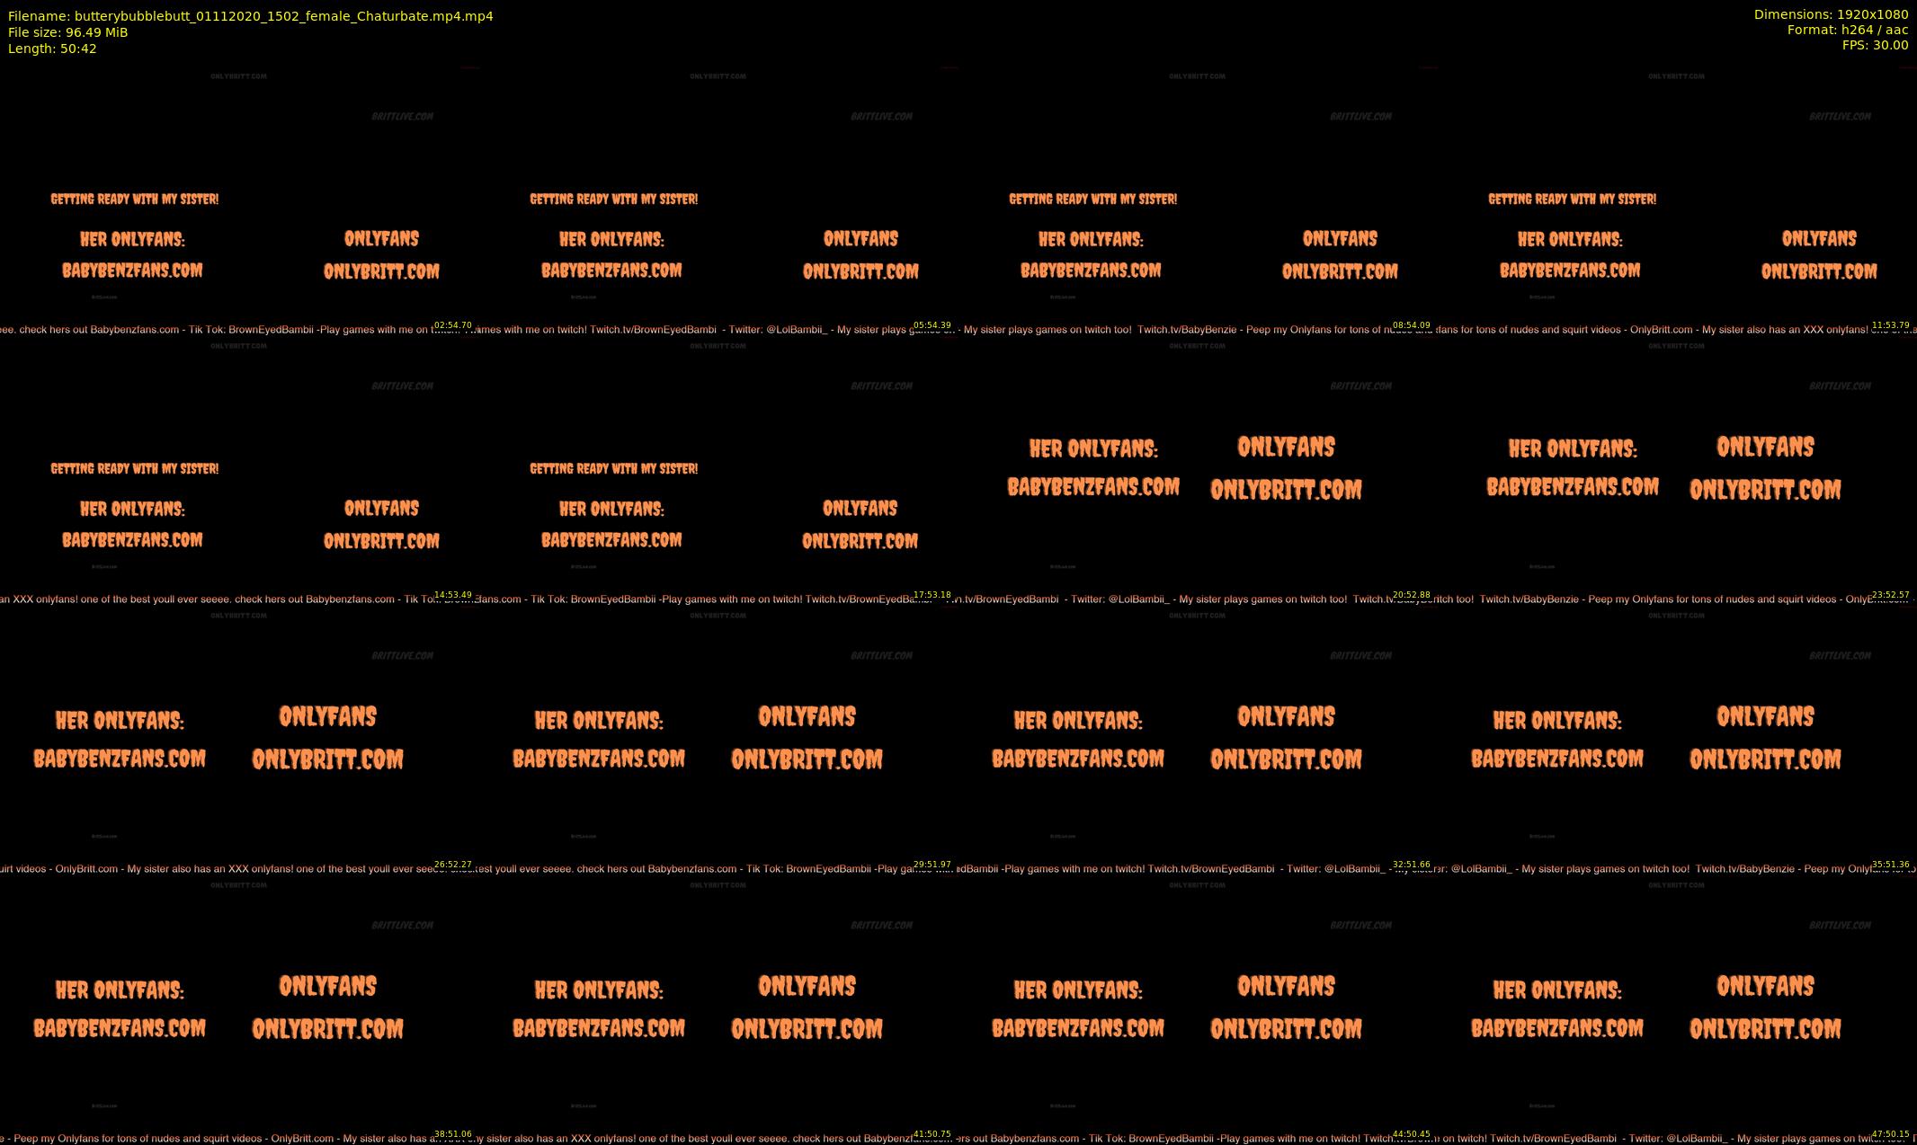1917x1145 pixels.
Task: Pick the thumbnail at 44:50.45
Action: (1198, 1009)
